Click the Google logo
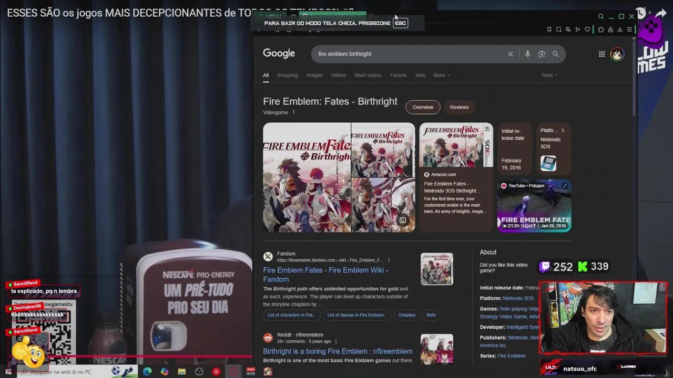The image size is (673, 378). click(279, 54)
